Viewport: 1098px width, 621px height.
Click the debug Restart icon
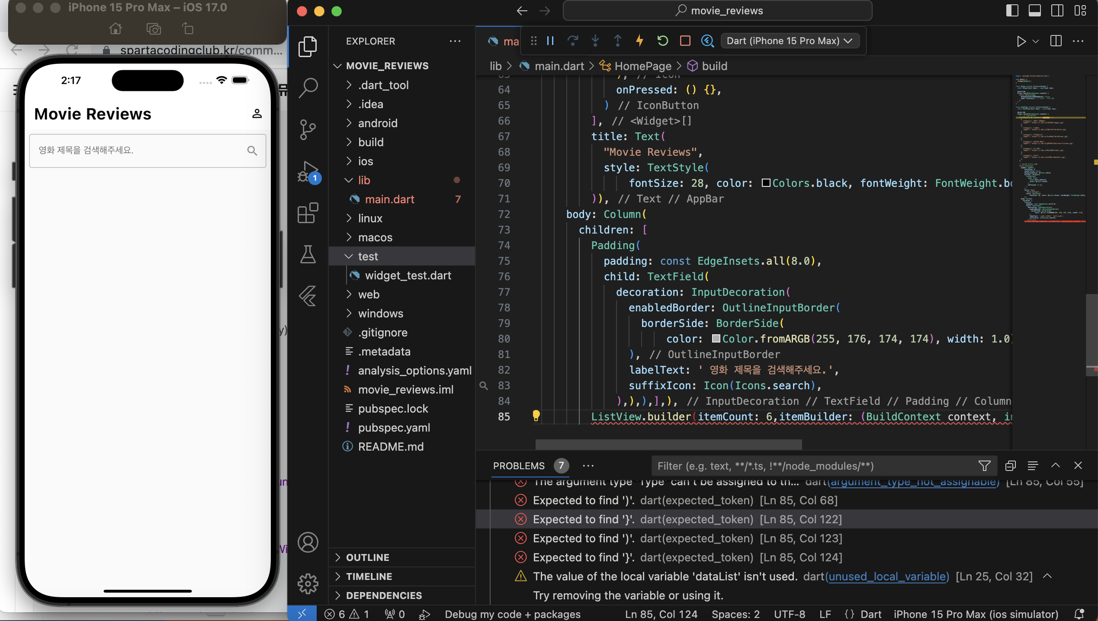pyautogui.click(x=663, y=41)
